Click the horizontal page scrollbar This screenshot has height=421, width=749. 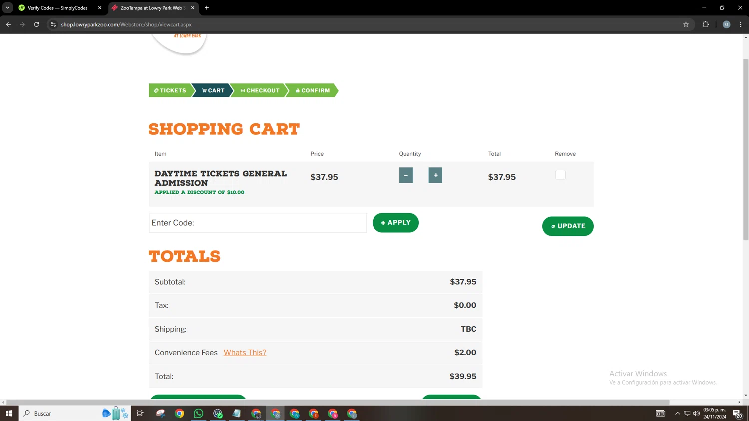point(338,402)
